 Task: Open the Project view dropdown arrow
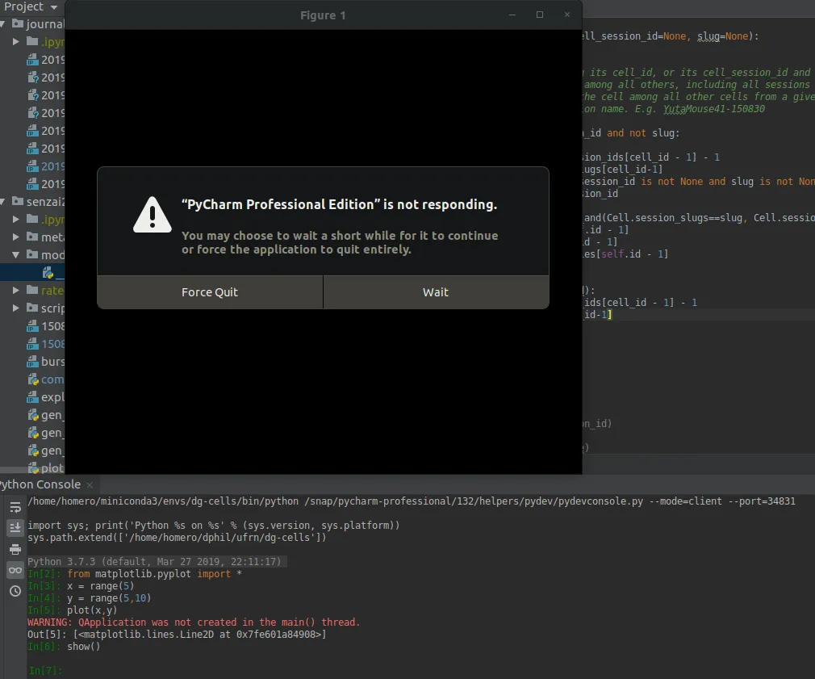[x=54, y=7]
